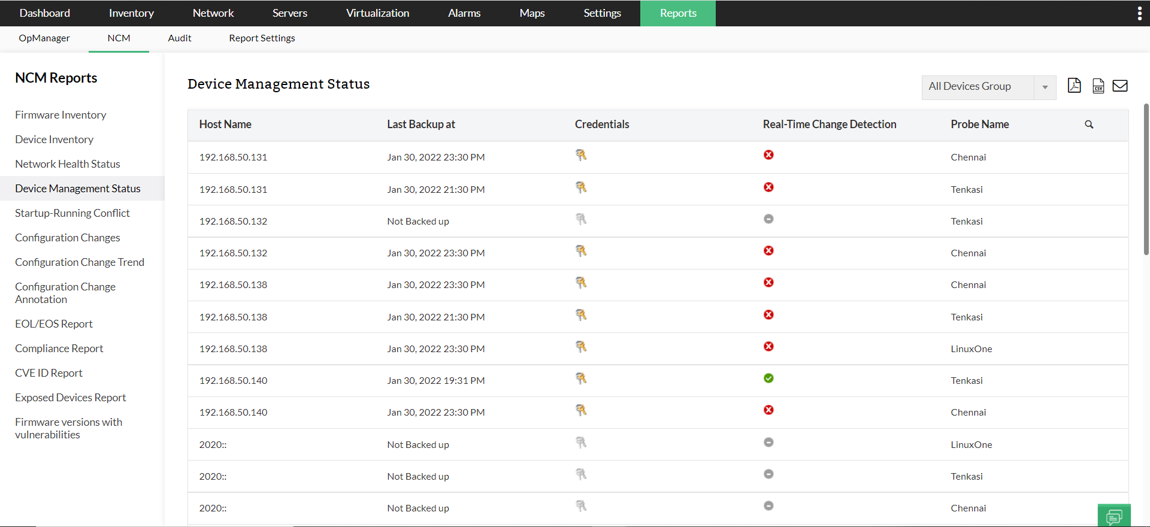Email the report via envelope icon
The height and width of the screenshot is (527, 1150).
pos(1119,86)
